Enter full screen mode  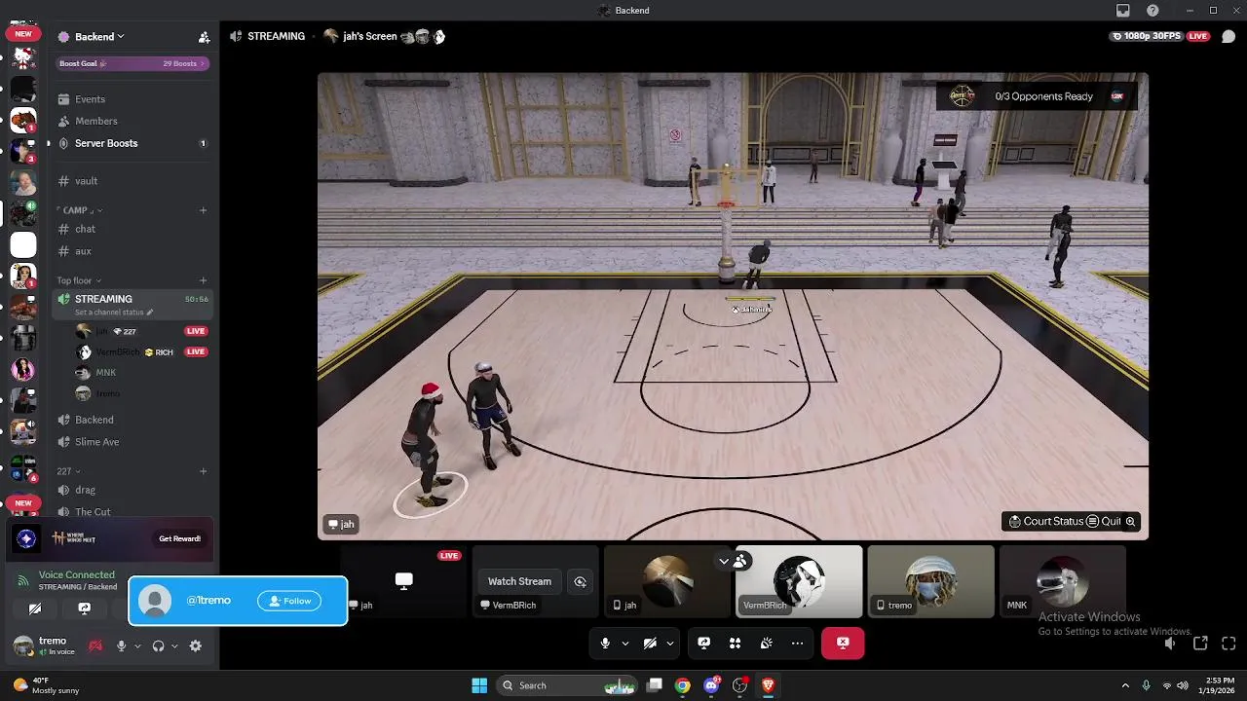click(x=1228, y=644)
